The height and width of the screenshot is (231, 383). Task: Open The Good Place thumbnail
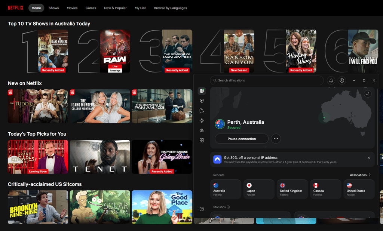click(x=162, y=207)
